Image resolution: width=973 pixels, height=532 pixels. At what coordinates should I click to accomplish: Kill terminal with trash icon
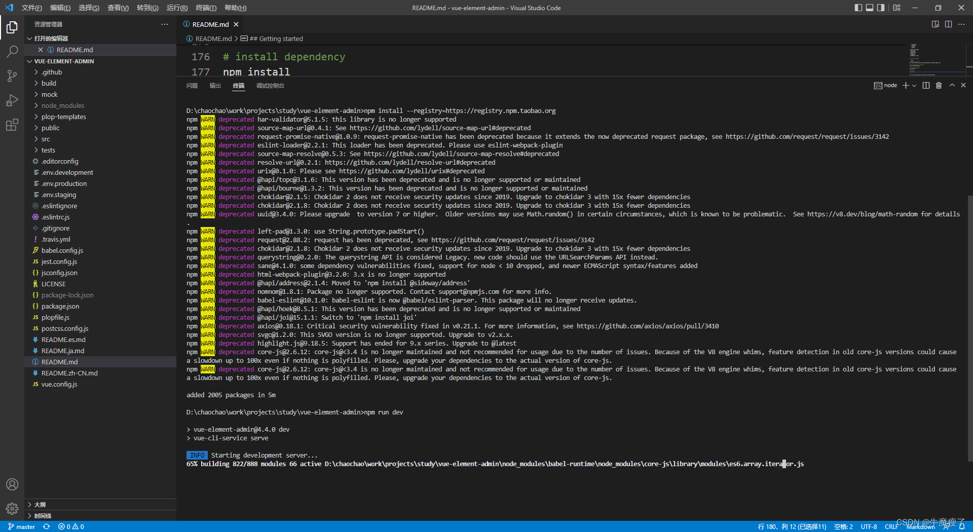point(939,85)
